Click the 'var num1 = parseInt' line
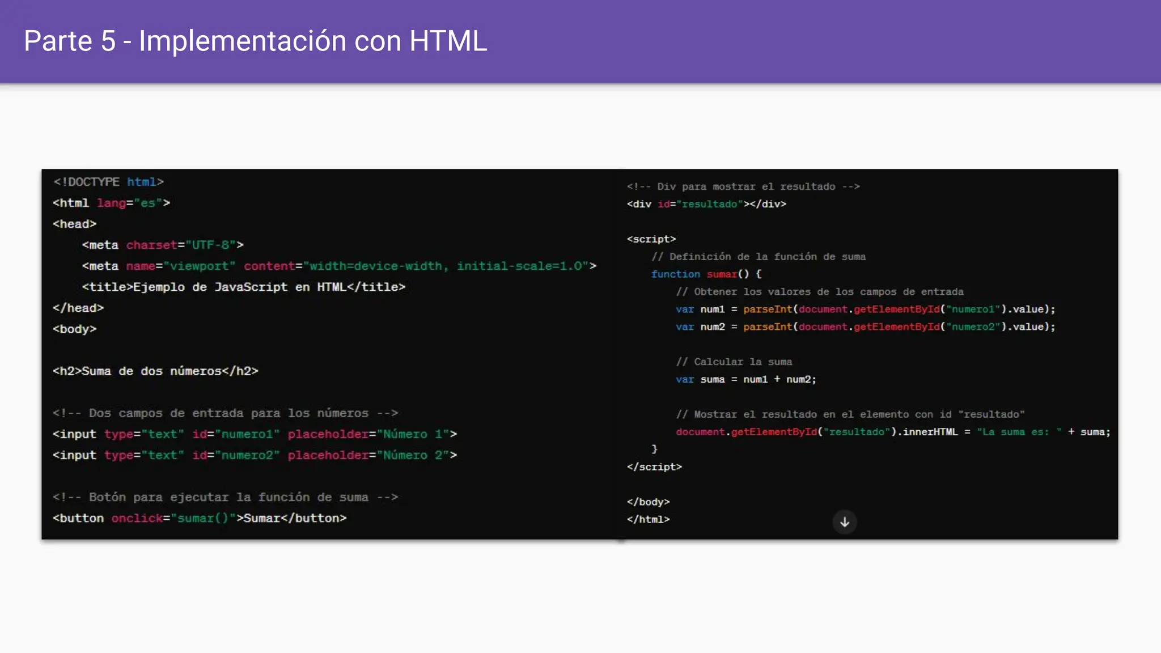Viewport: 1161px width, 653px height. point(866,309)
